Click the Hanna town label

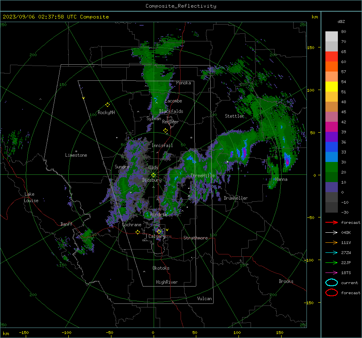pos(281,179)
